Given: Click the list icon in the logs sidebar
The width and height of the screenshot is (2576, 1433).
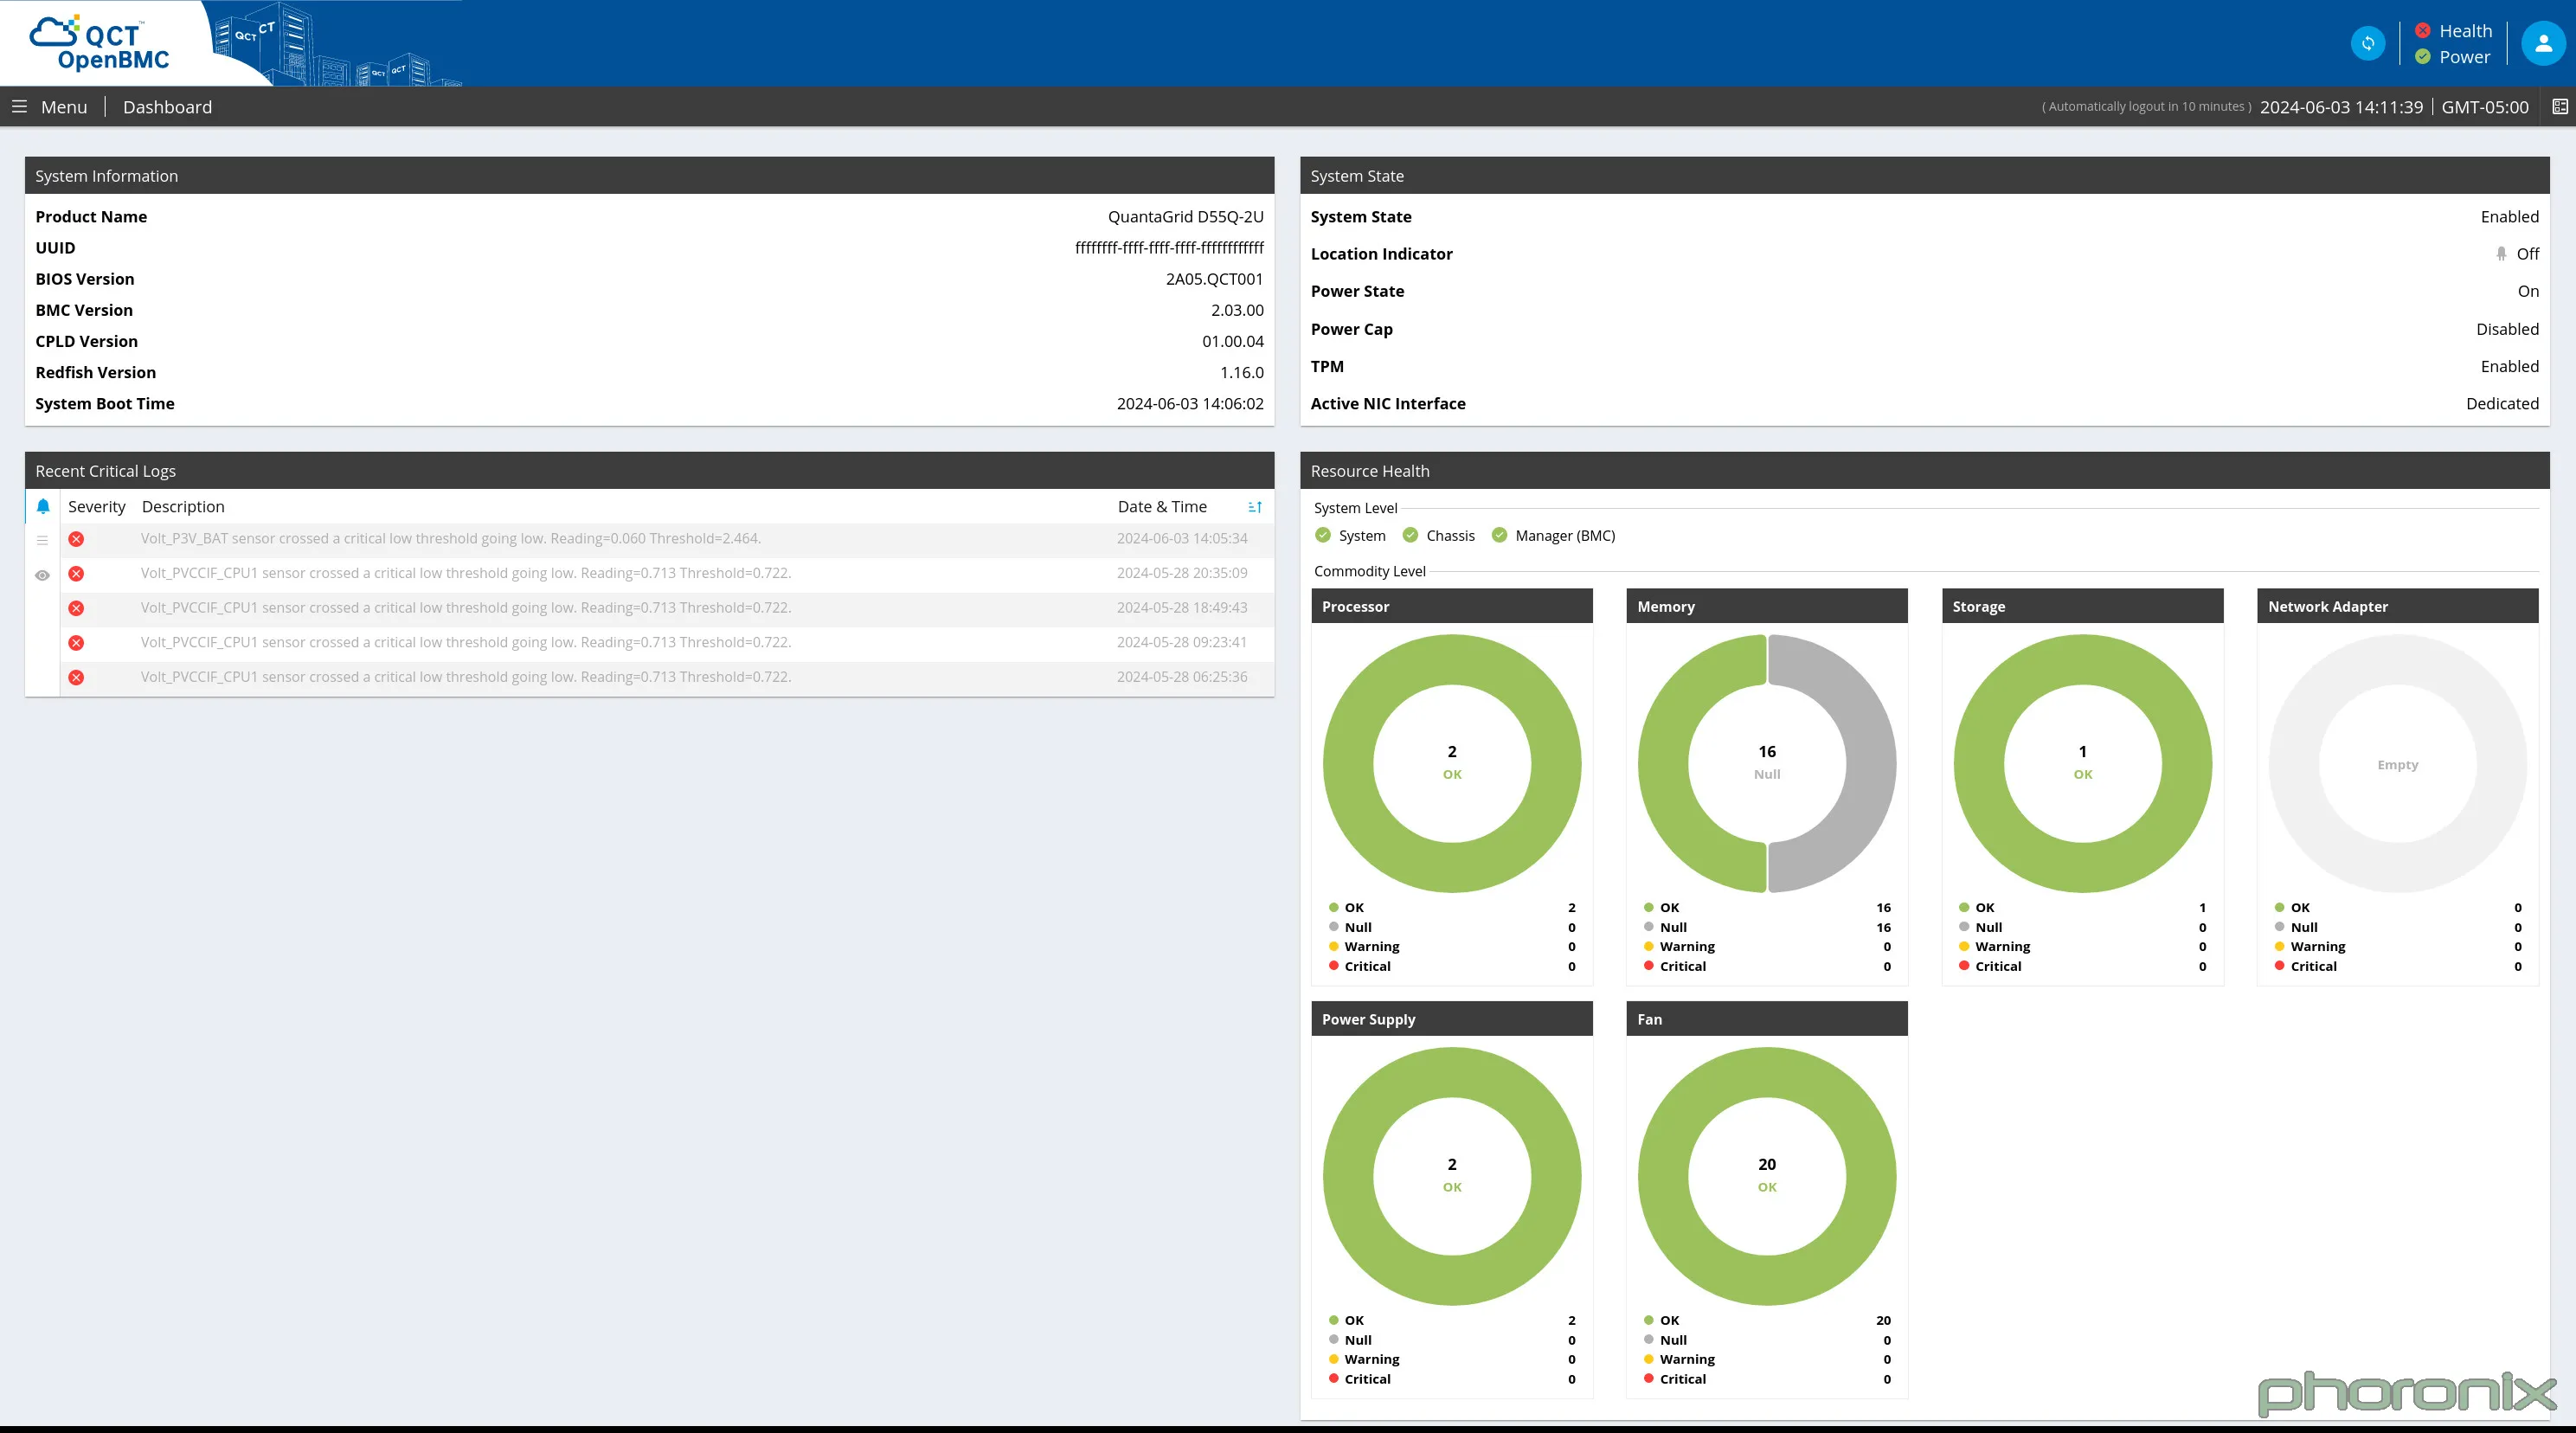Looking at the screenshot, I should [42, 540].
